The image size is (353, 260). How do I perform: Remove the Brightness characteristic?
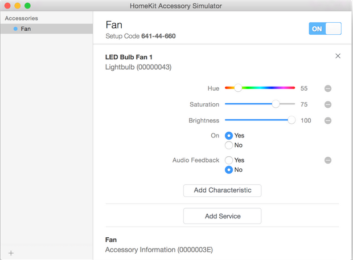[x=328, y=120]
